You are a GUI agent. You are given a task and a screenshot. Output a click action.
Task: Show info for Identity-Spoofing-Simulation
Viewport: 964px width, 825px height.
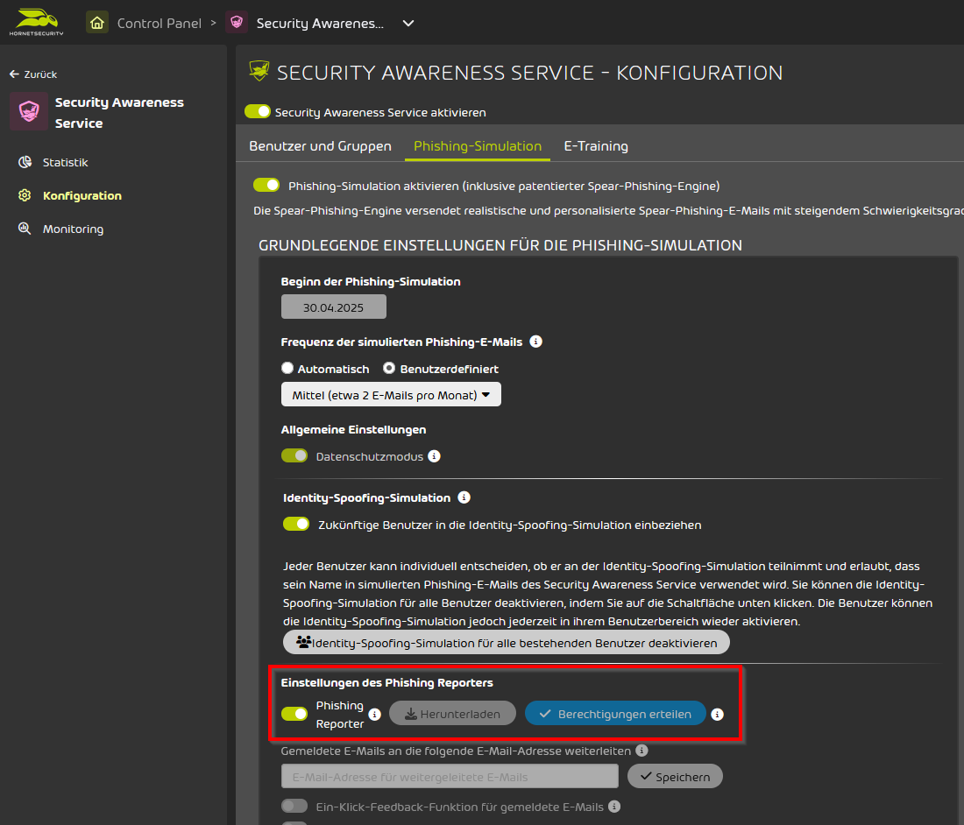point(464,497)
